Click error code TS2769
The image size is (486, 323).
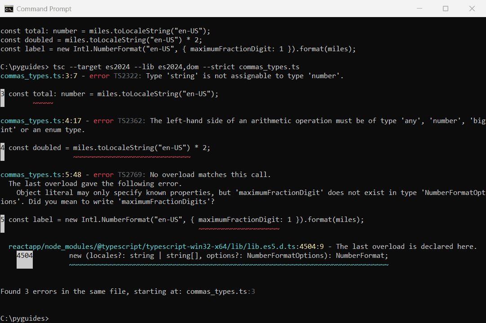(x=129, y=175)
